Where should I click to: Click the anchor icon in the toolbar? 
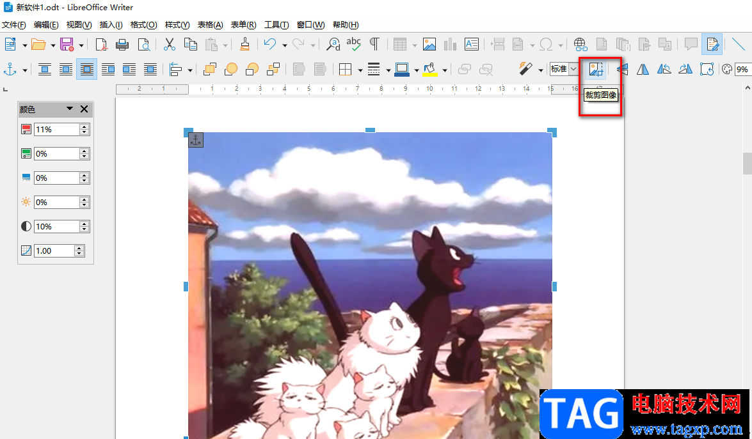pyautogui.click(x=10, y=70)
